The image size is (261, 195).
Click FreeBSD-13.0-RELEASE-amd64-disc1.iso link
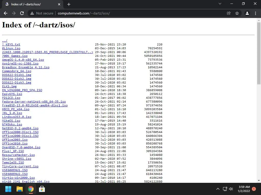35,105
